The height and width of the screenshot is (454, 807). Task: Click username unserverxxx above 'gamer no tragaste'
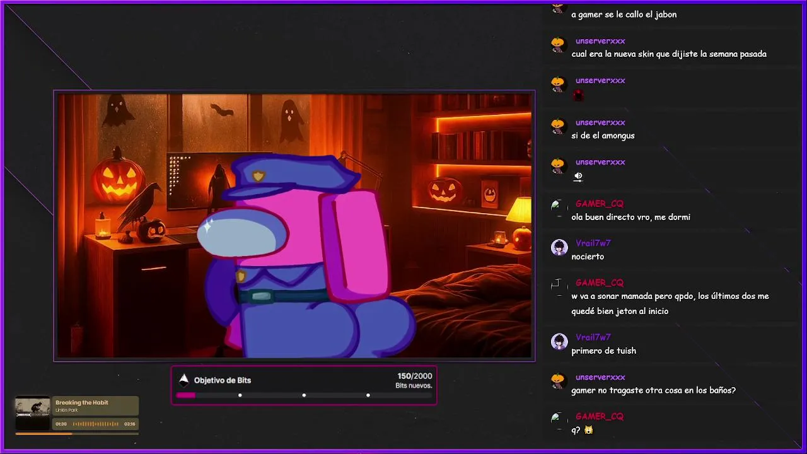(600, 377)
